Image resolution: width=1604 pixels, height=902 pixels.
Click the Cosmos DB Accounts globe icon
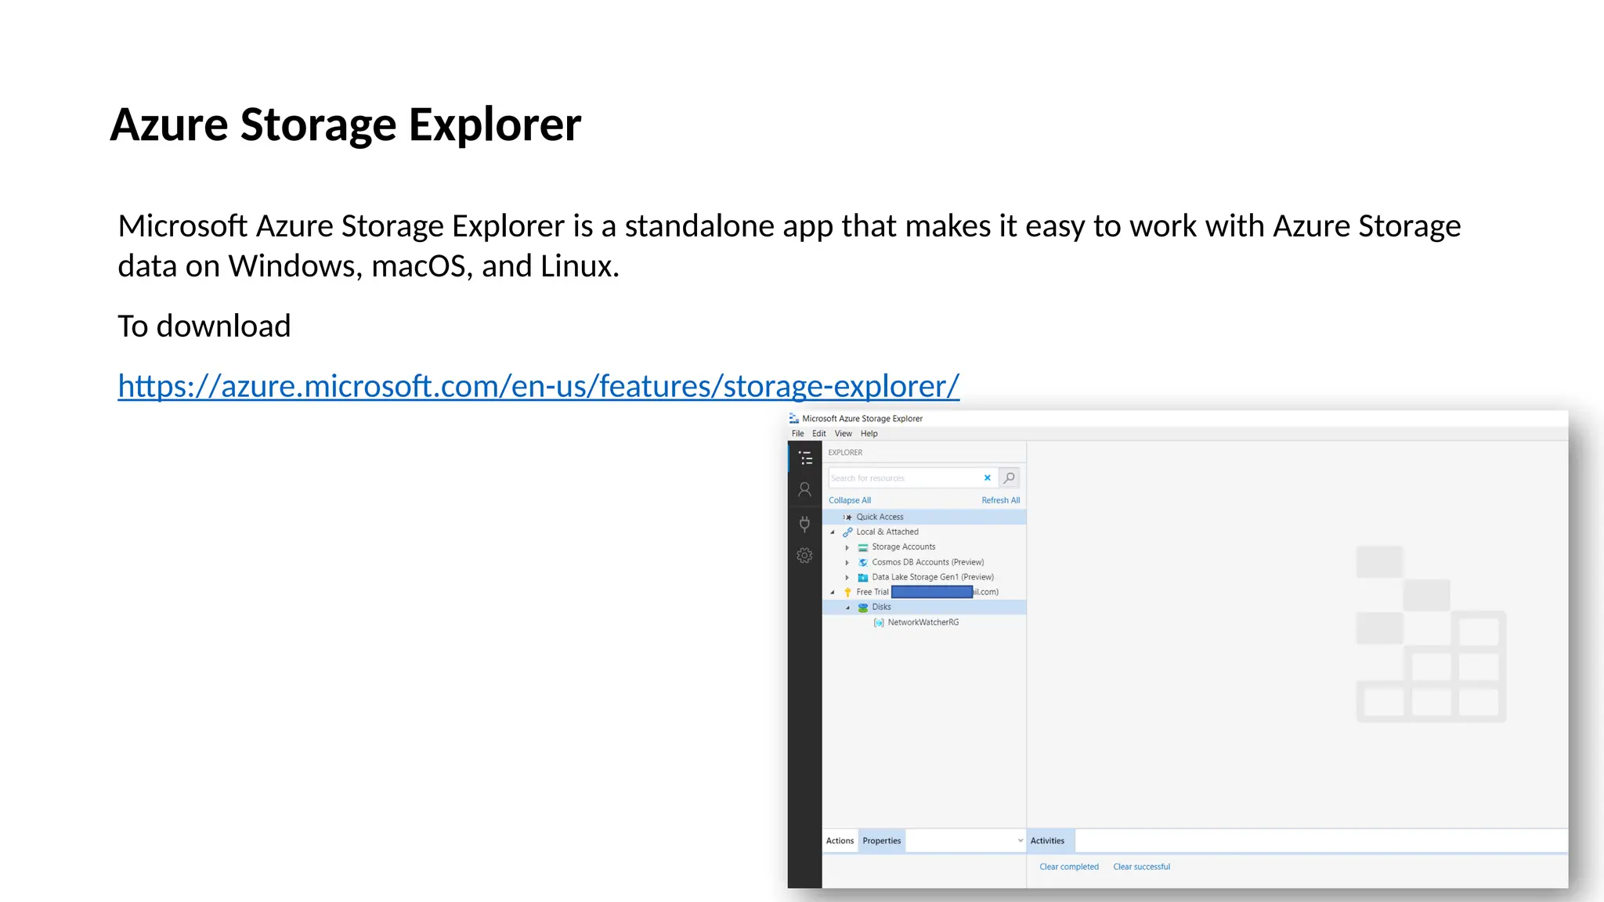863,562
